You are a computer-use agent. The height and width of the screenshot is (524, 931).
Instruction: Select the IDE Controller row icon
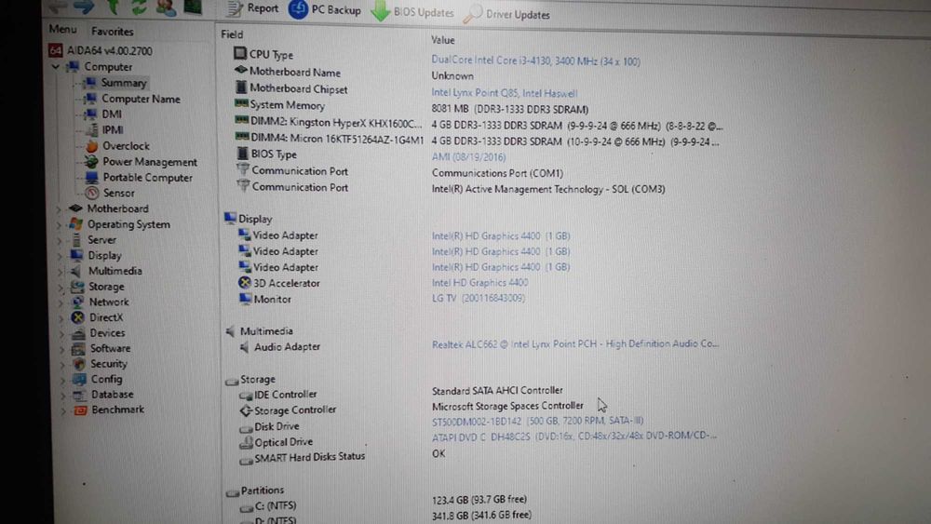(x=246, y=395)
